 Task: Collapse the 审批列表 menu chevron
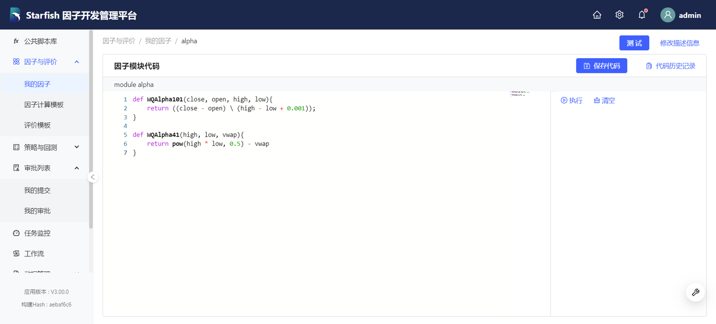(x=77, y=168)
